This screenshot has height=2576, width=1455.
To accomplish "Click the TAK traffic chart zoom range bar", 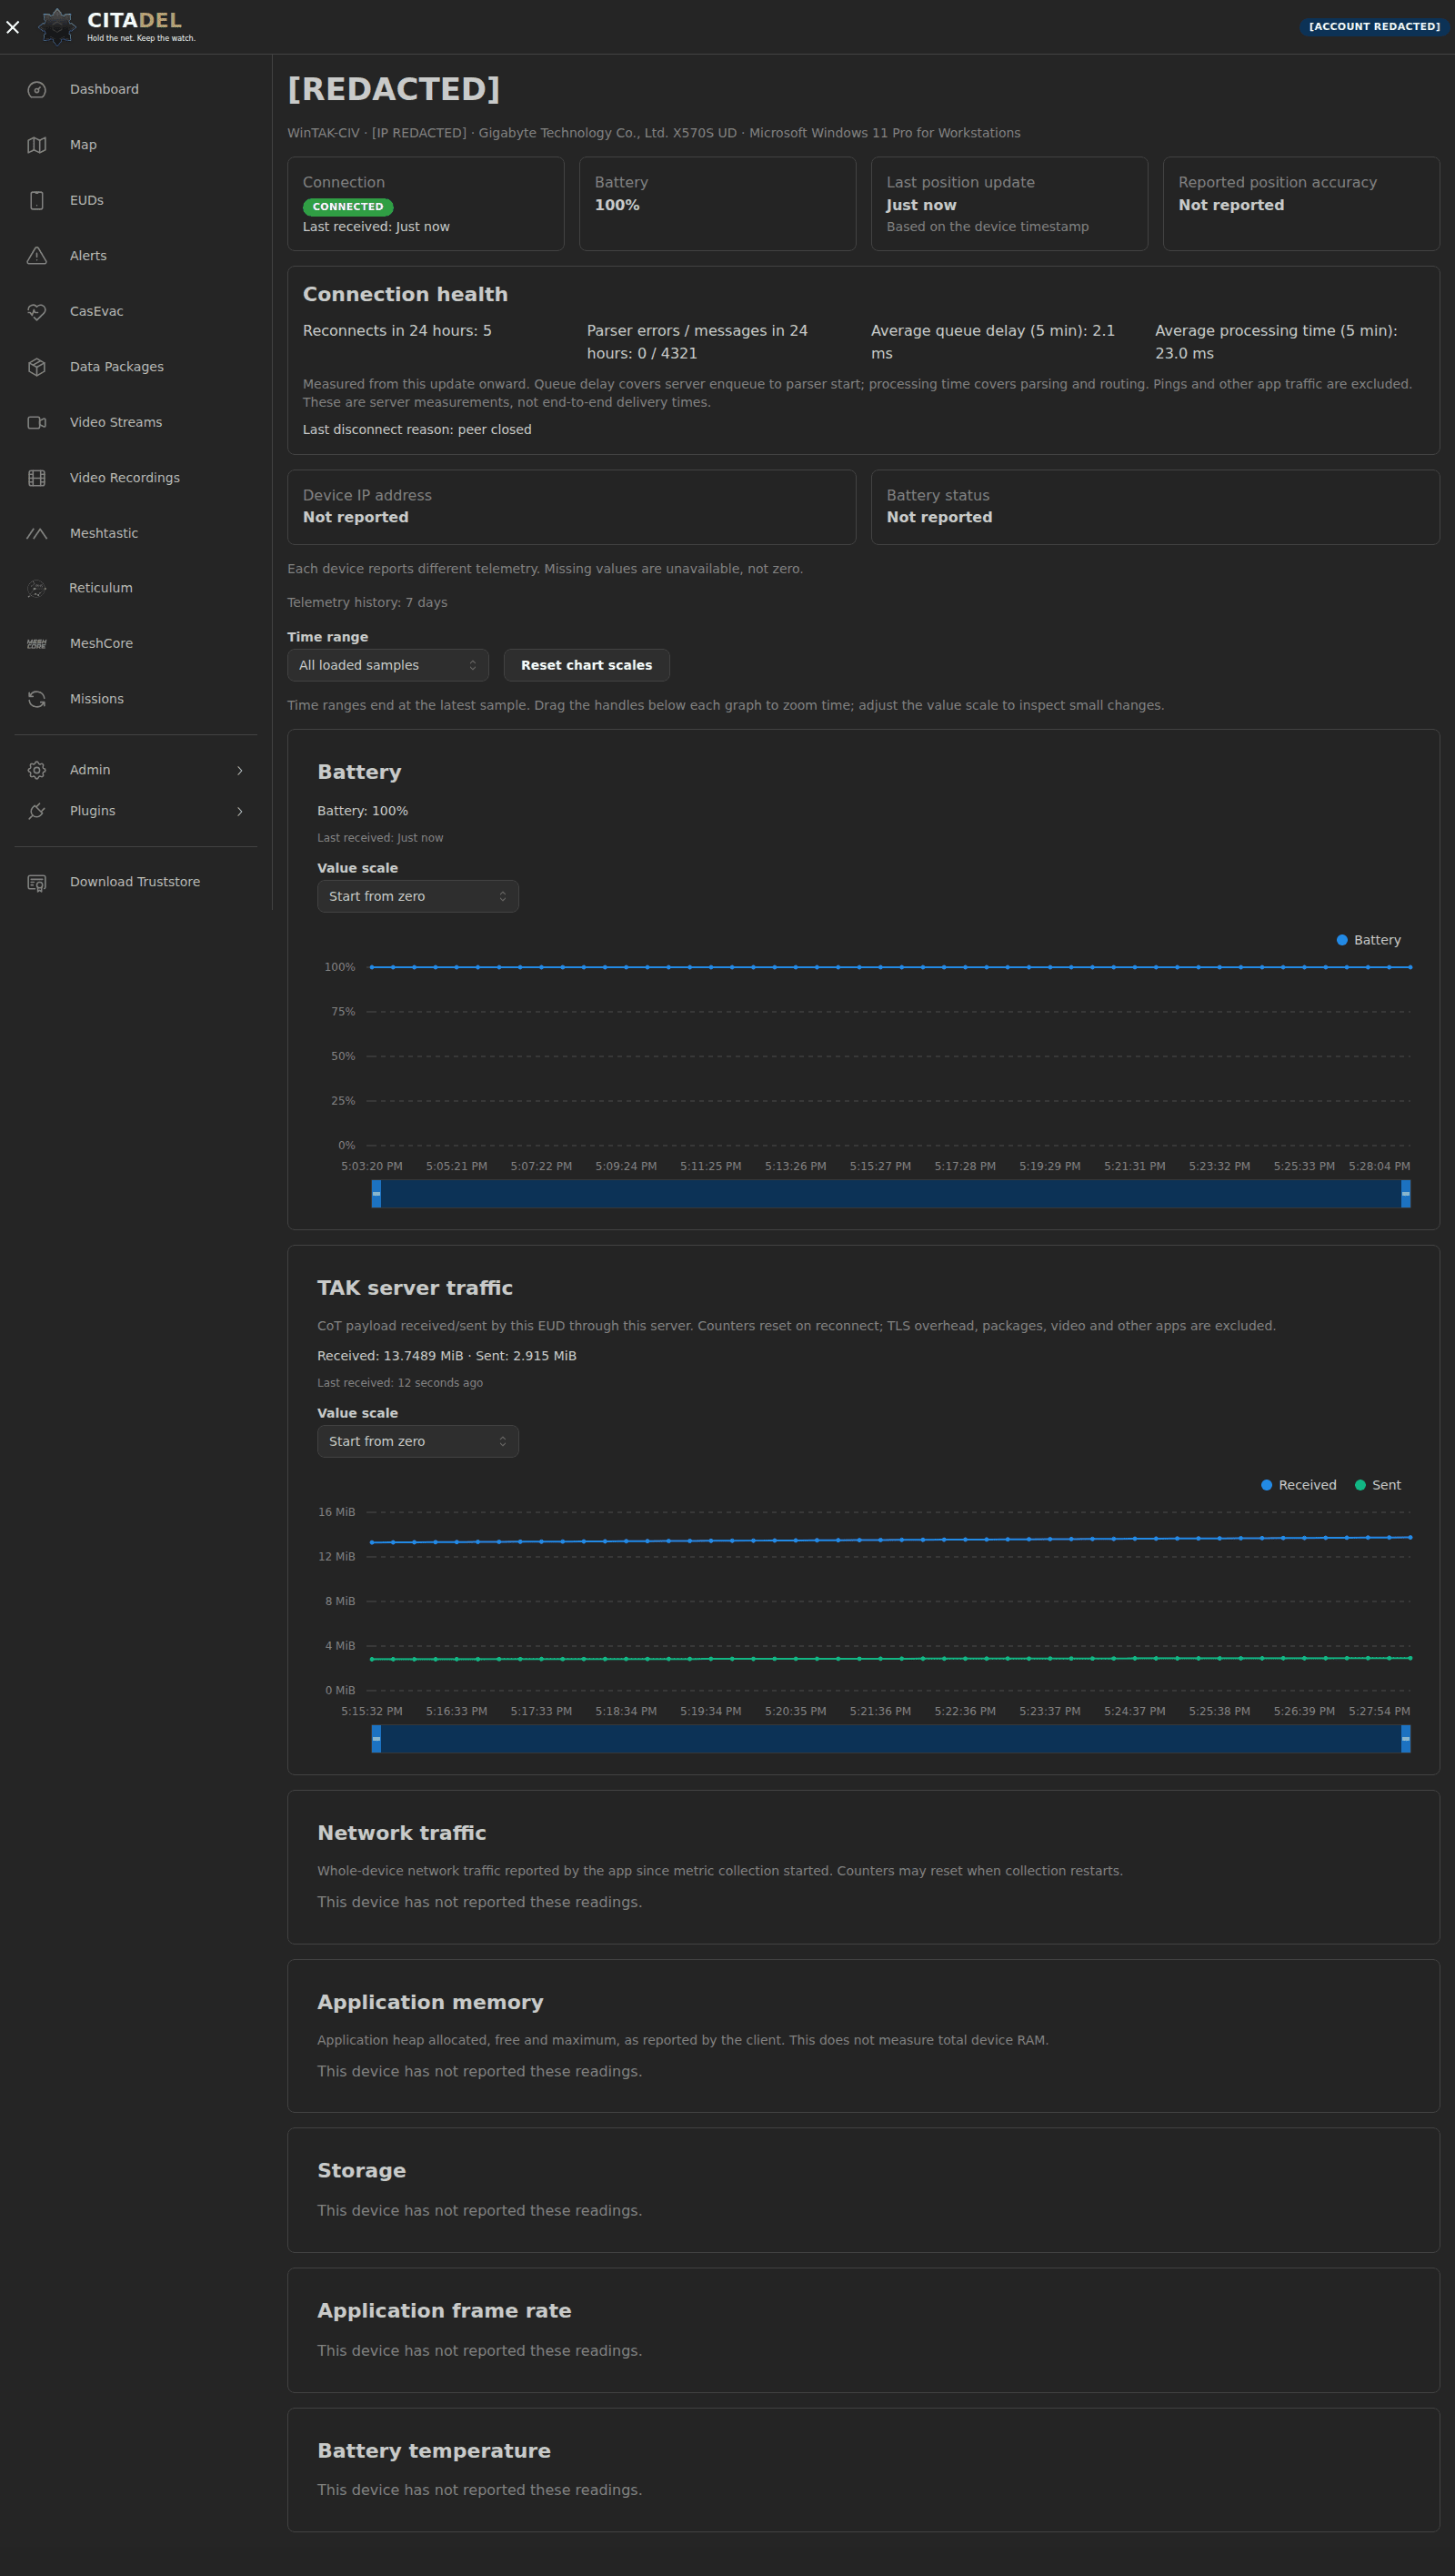I will tap(891, 1739).
